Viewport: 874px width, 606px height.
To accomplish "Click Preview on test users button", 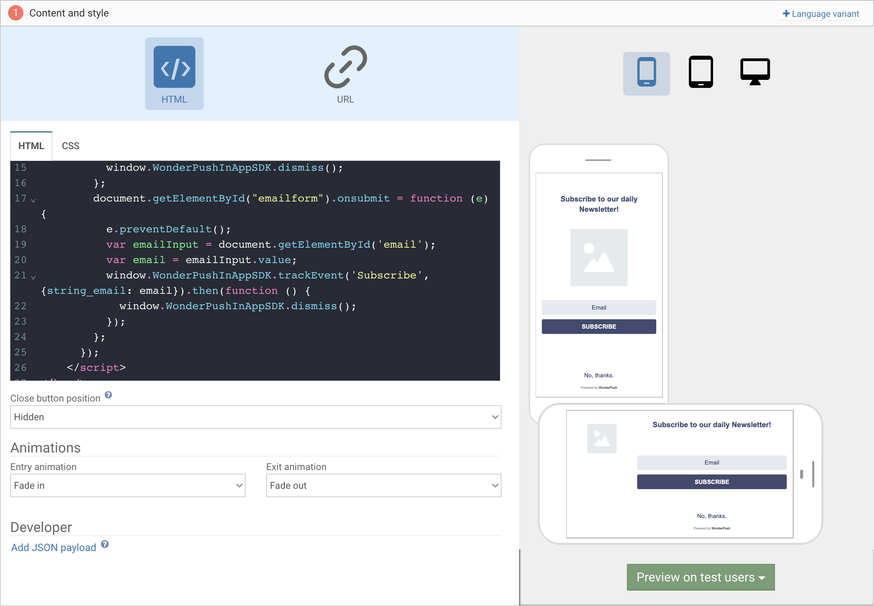I will (700, 577).
